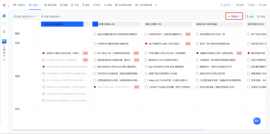Expand the 阶段: 按任务卡片 dropdown
The height and width of the screenshot is (134, 270).
pos(25,17)
